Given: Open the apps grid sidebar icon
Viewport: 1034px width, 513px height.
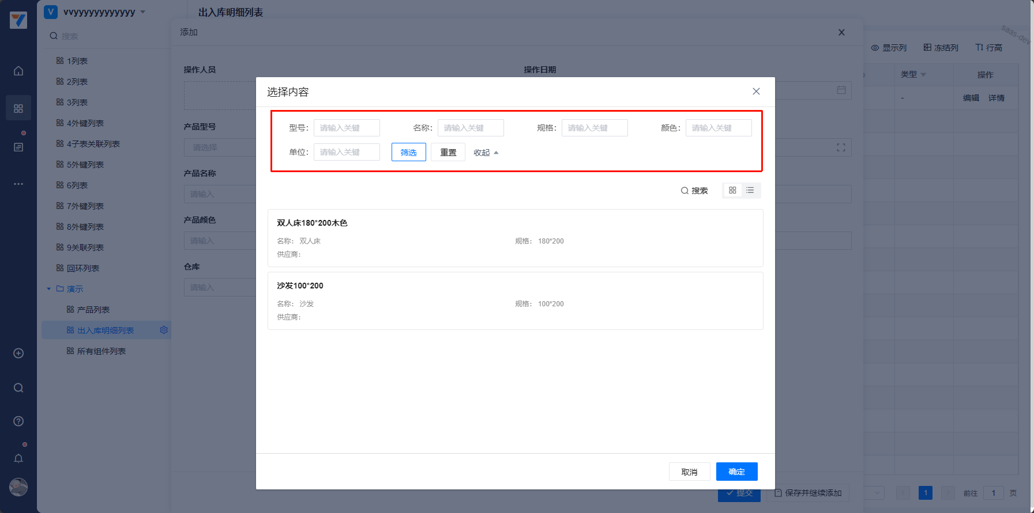Looking at the screenshot, I should (18, 108).
